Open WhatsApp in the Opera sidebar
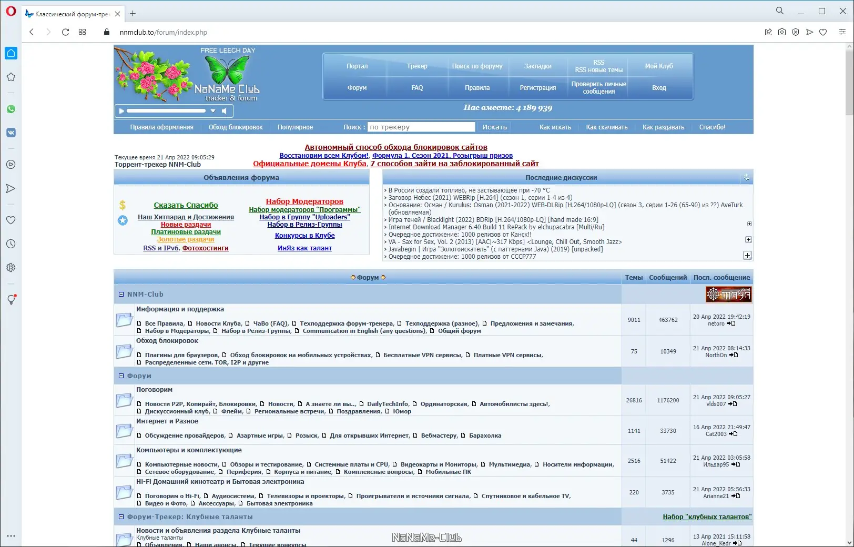The image size is (854, 547). click(11, 109)
